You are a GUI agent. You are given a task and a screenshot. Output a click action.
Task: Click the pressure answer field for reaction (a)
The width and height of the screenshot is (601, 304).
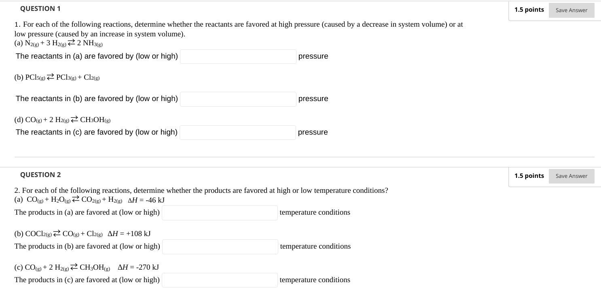pos(238,57)
